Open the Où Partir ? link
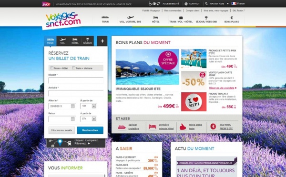286x177 pixels. 239,10
